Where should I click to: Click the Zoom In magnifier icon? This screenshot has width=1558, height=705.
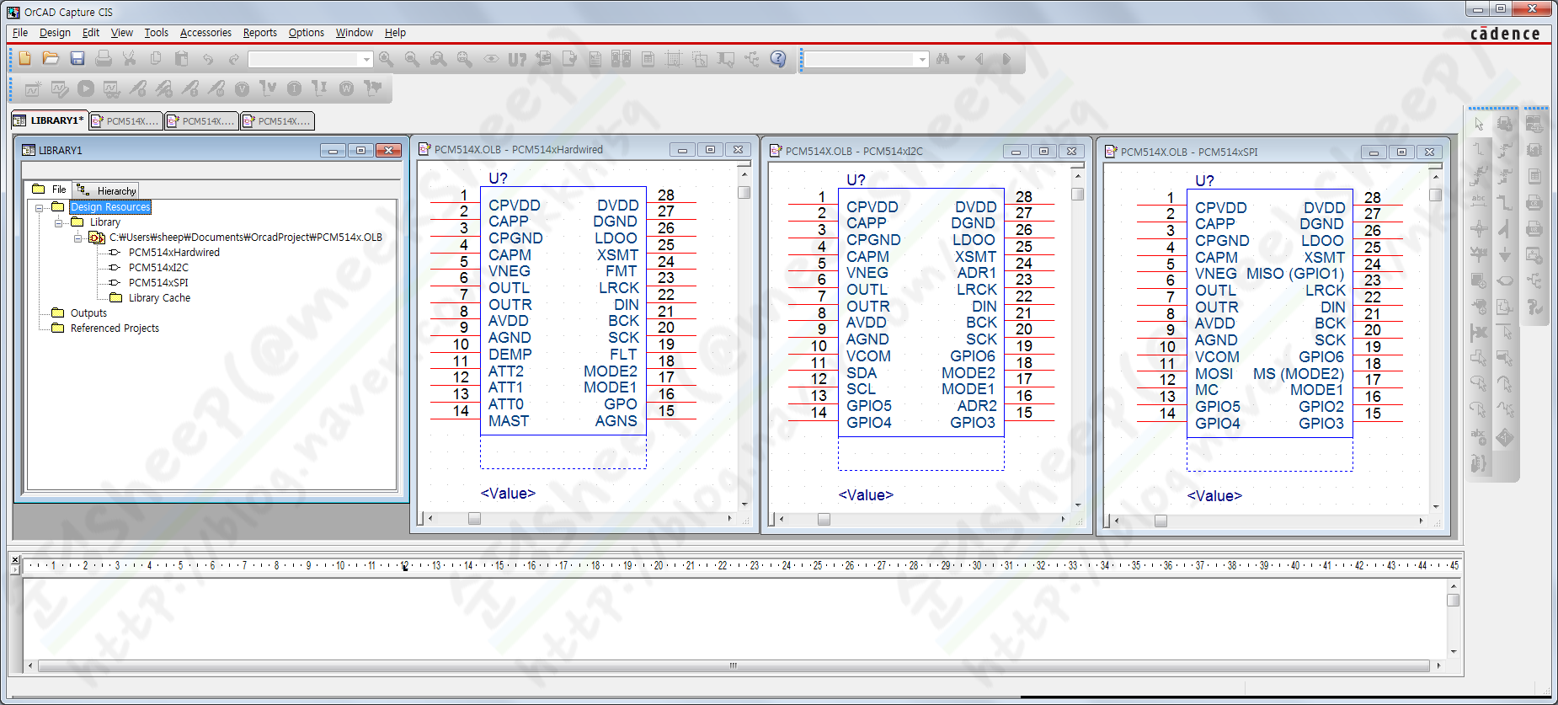386,59
